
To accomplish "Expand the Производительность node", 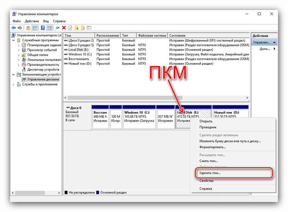I will point(19,65).
